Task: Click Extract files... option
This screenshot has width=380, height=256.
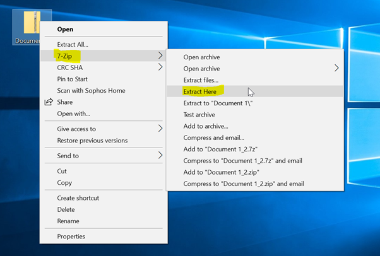Action: pyautogui.click(x=201, y=80)
